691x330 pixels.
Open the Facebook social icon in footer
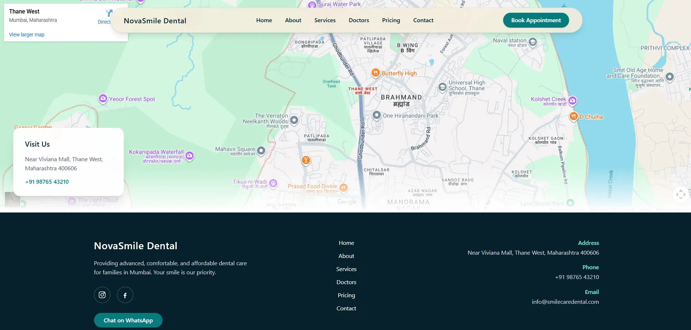[125, 295]
